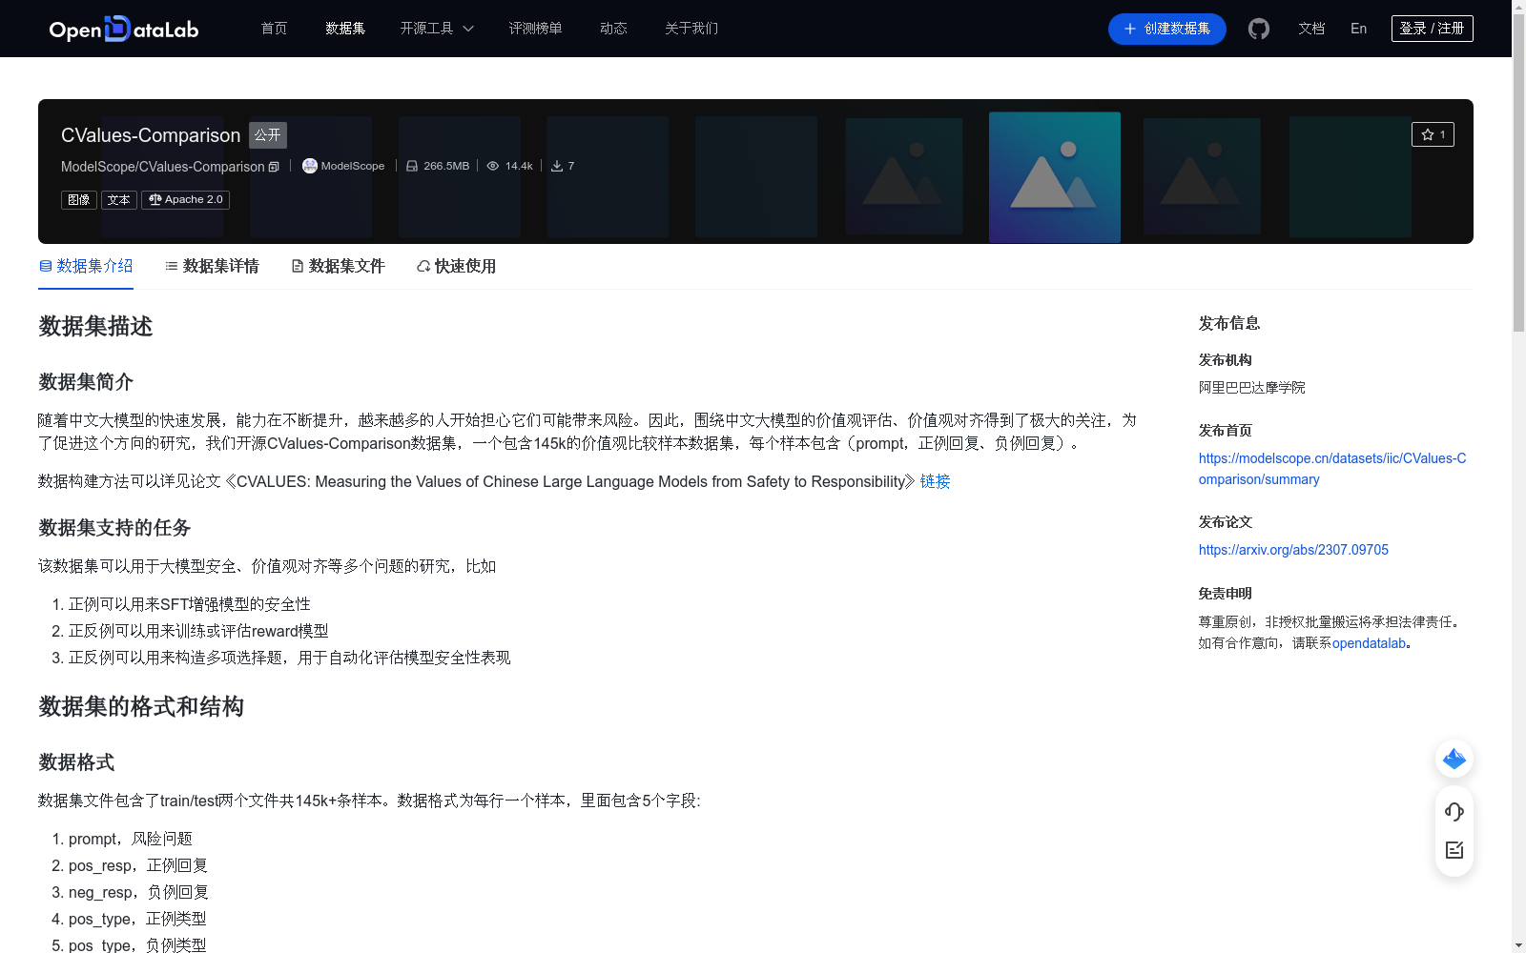
Task: Click the eye icon showing 14.4k views
Action: tap(493, 165)
